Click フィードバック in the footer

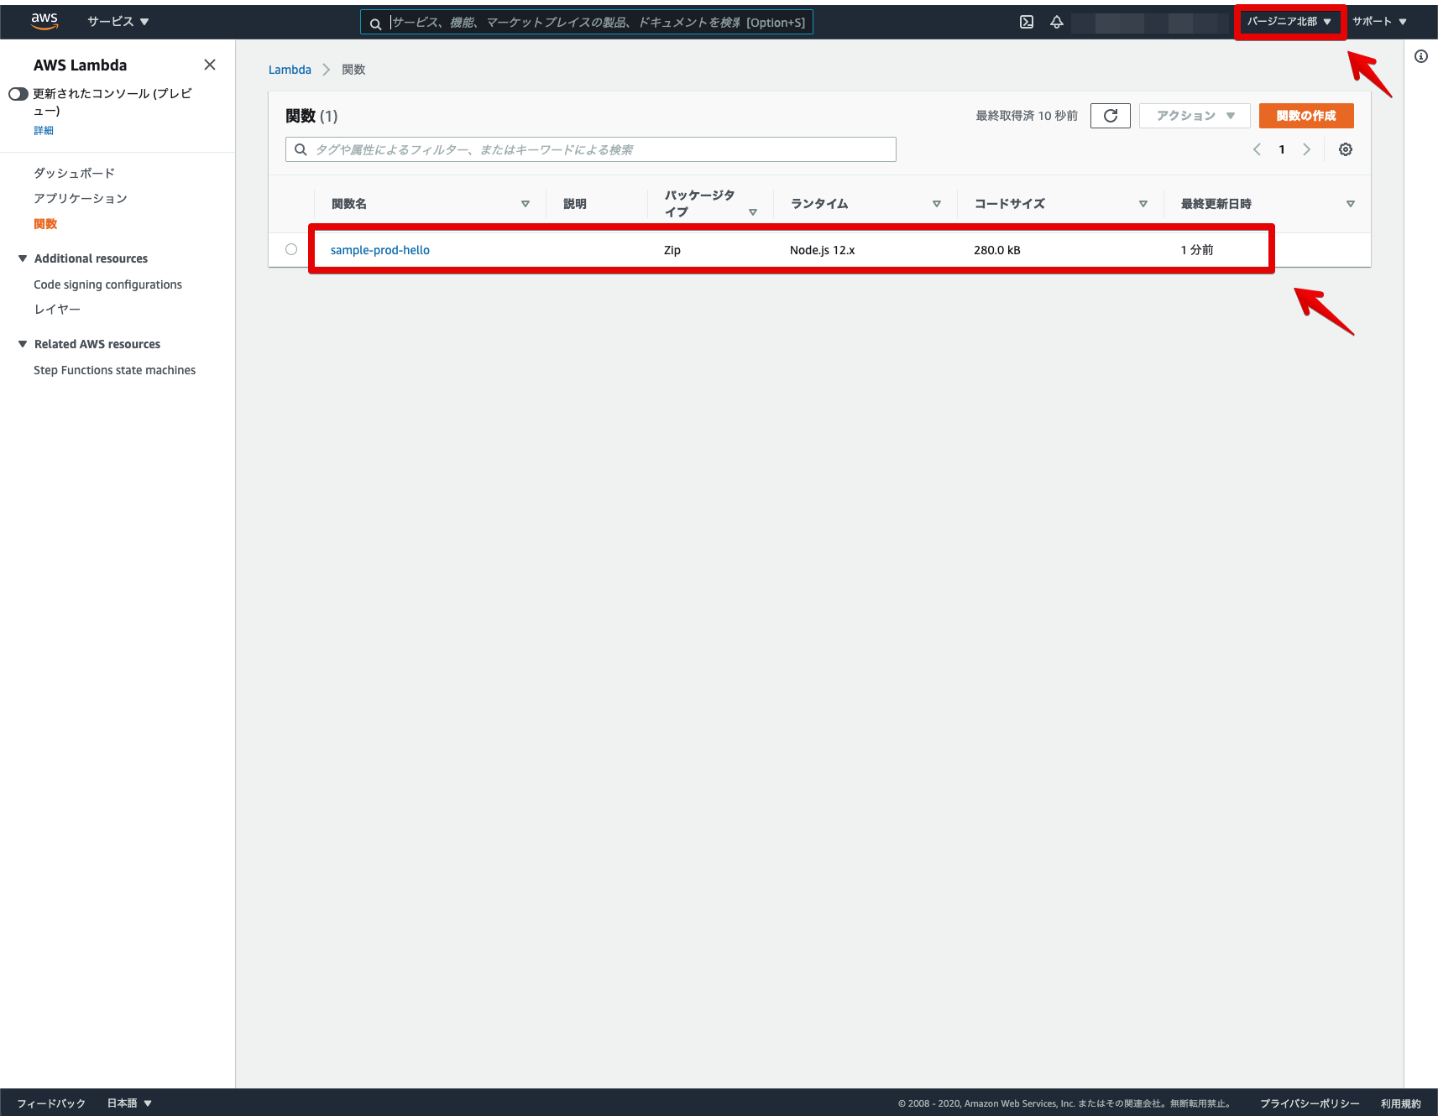(51, 1103)
